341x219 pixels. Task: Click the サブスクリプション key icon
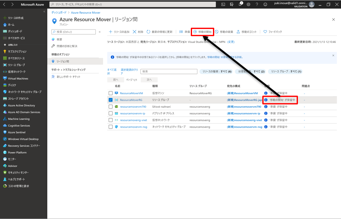(x=5, y=51)
